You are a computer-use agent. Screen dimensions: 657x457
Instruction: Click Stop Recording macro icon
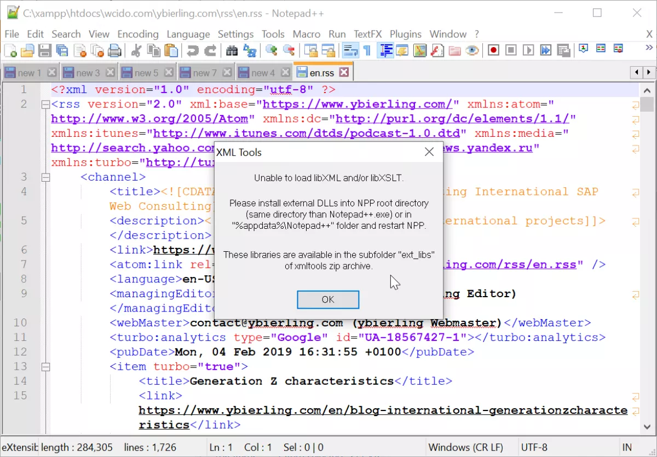511,51
